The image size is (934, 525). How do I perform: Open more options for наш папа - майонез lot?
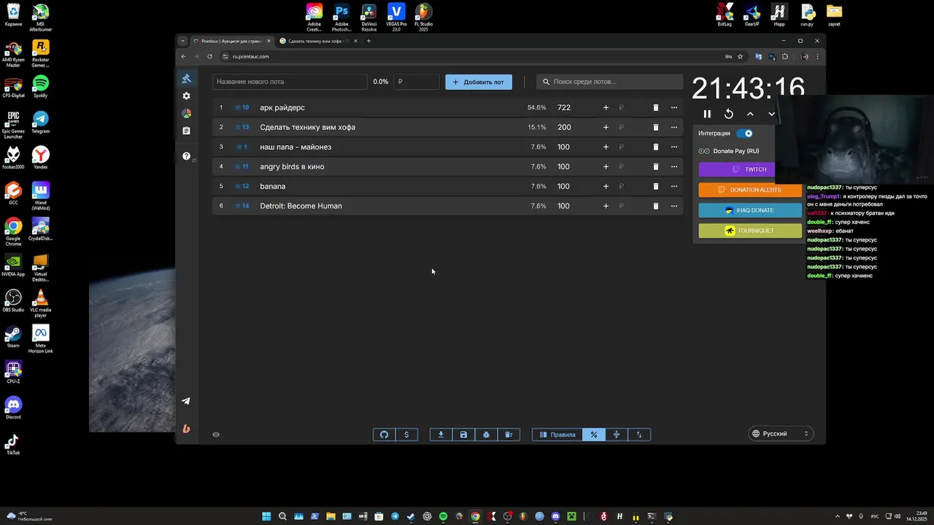[x=674, y=147]
